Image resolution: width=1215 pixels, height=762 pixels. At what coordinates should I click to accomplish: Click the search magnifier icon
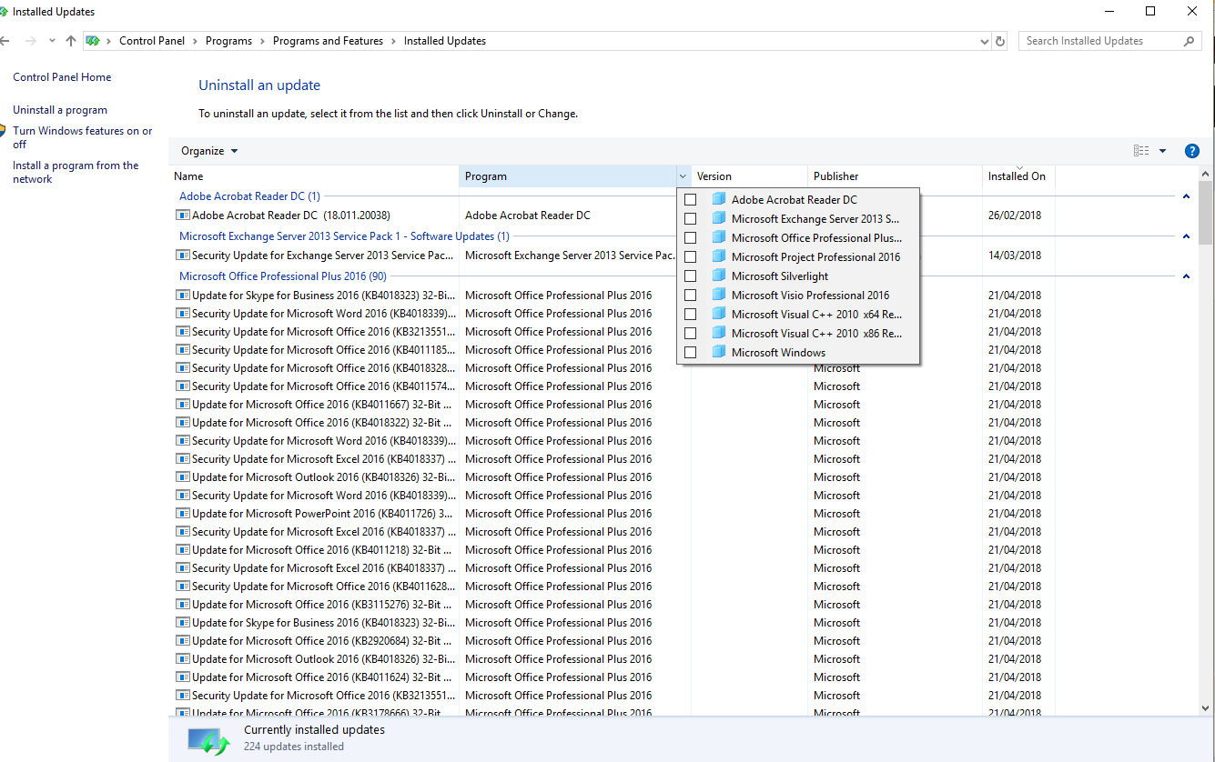pyautogui.click(x=1189, y=41)
